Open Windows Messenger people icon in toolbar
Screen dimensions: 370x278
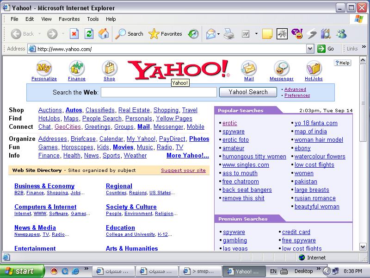[x=341, y=34]
